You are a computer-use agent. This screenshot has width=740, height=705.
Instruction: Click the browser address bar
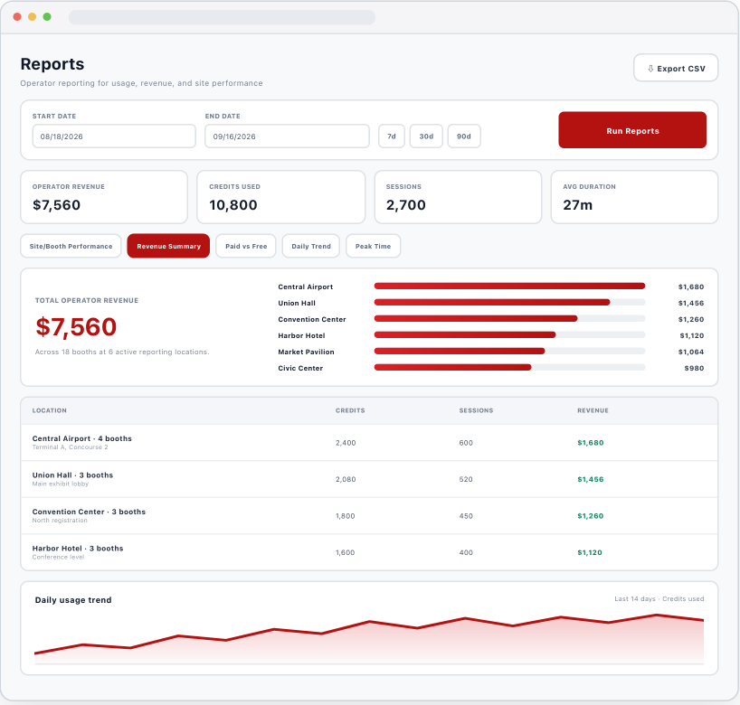coord(222,17)
